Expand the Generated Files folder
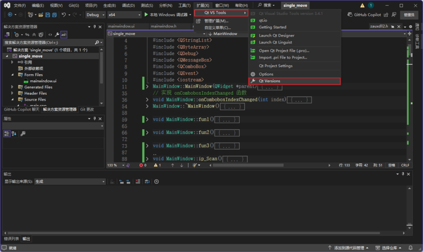 tap(12, 87)
